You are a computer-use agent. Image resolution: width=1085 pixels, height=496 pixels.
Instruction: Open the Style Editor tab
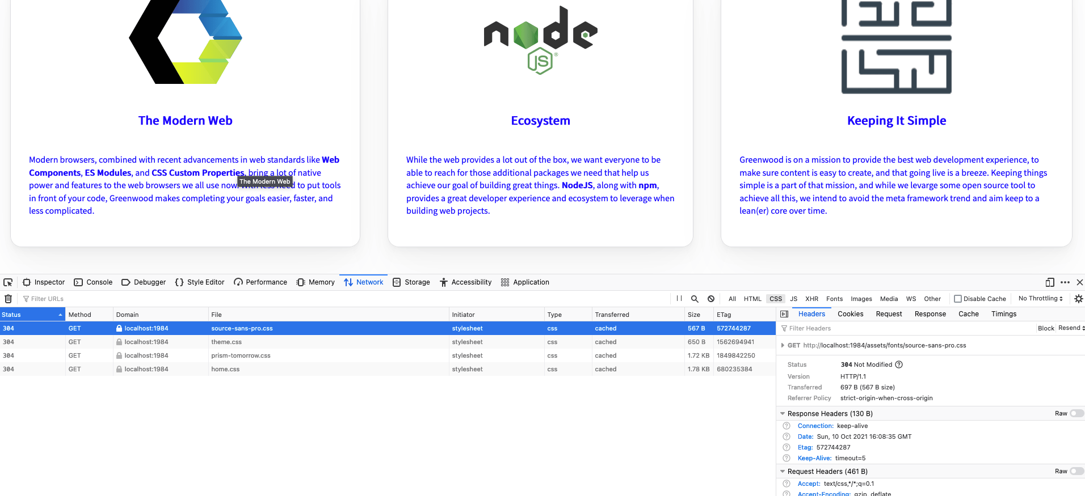tap(200, 282)
